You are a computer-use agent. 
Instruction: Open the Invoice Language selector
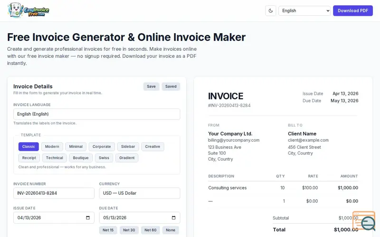97,114
